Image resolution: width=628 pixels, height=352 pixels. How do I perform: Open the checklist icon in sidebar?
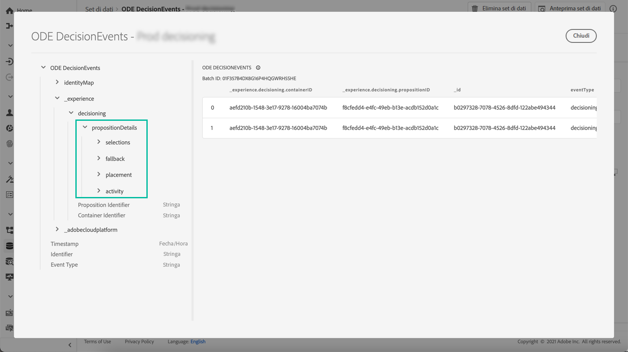[x=10, y=195]
